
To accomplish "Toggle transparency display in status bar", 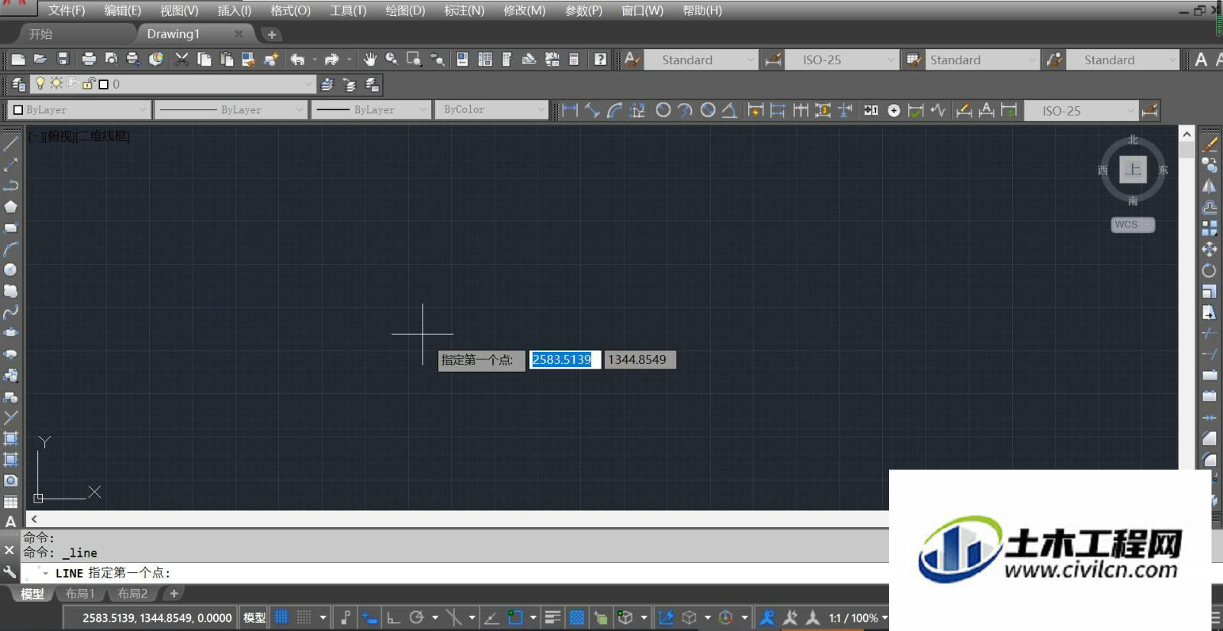I will pyautogui.click(x=577, y=617).
